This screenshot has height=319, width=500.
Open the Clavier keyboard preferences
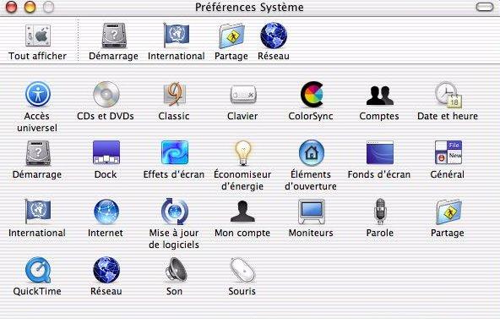coord(243,95)
